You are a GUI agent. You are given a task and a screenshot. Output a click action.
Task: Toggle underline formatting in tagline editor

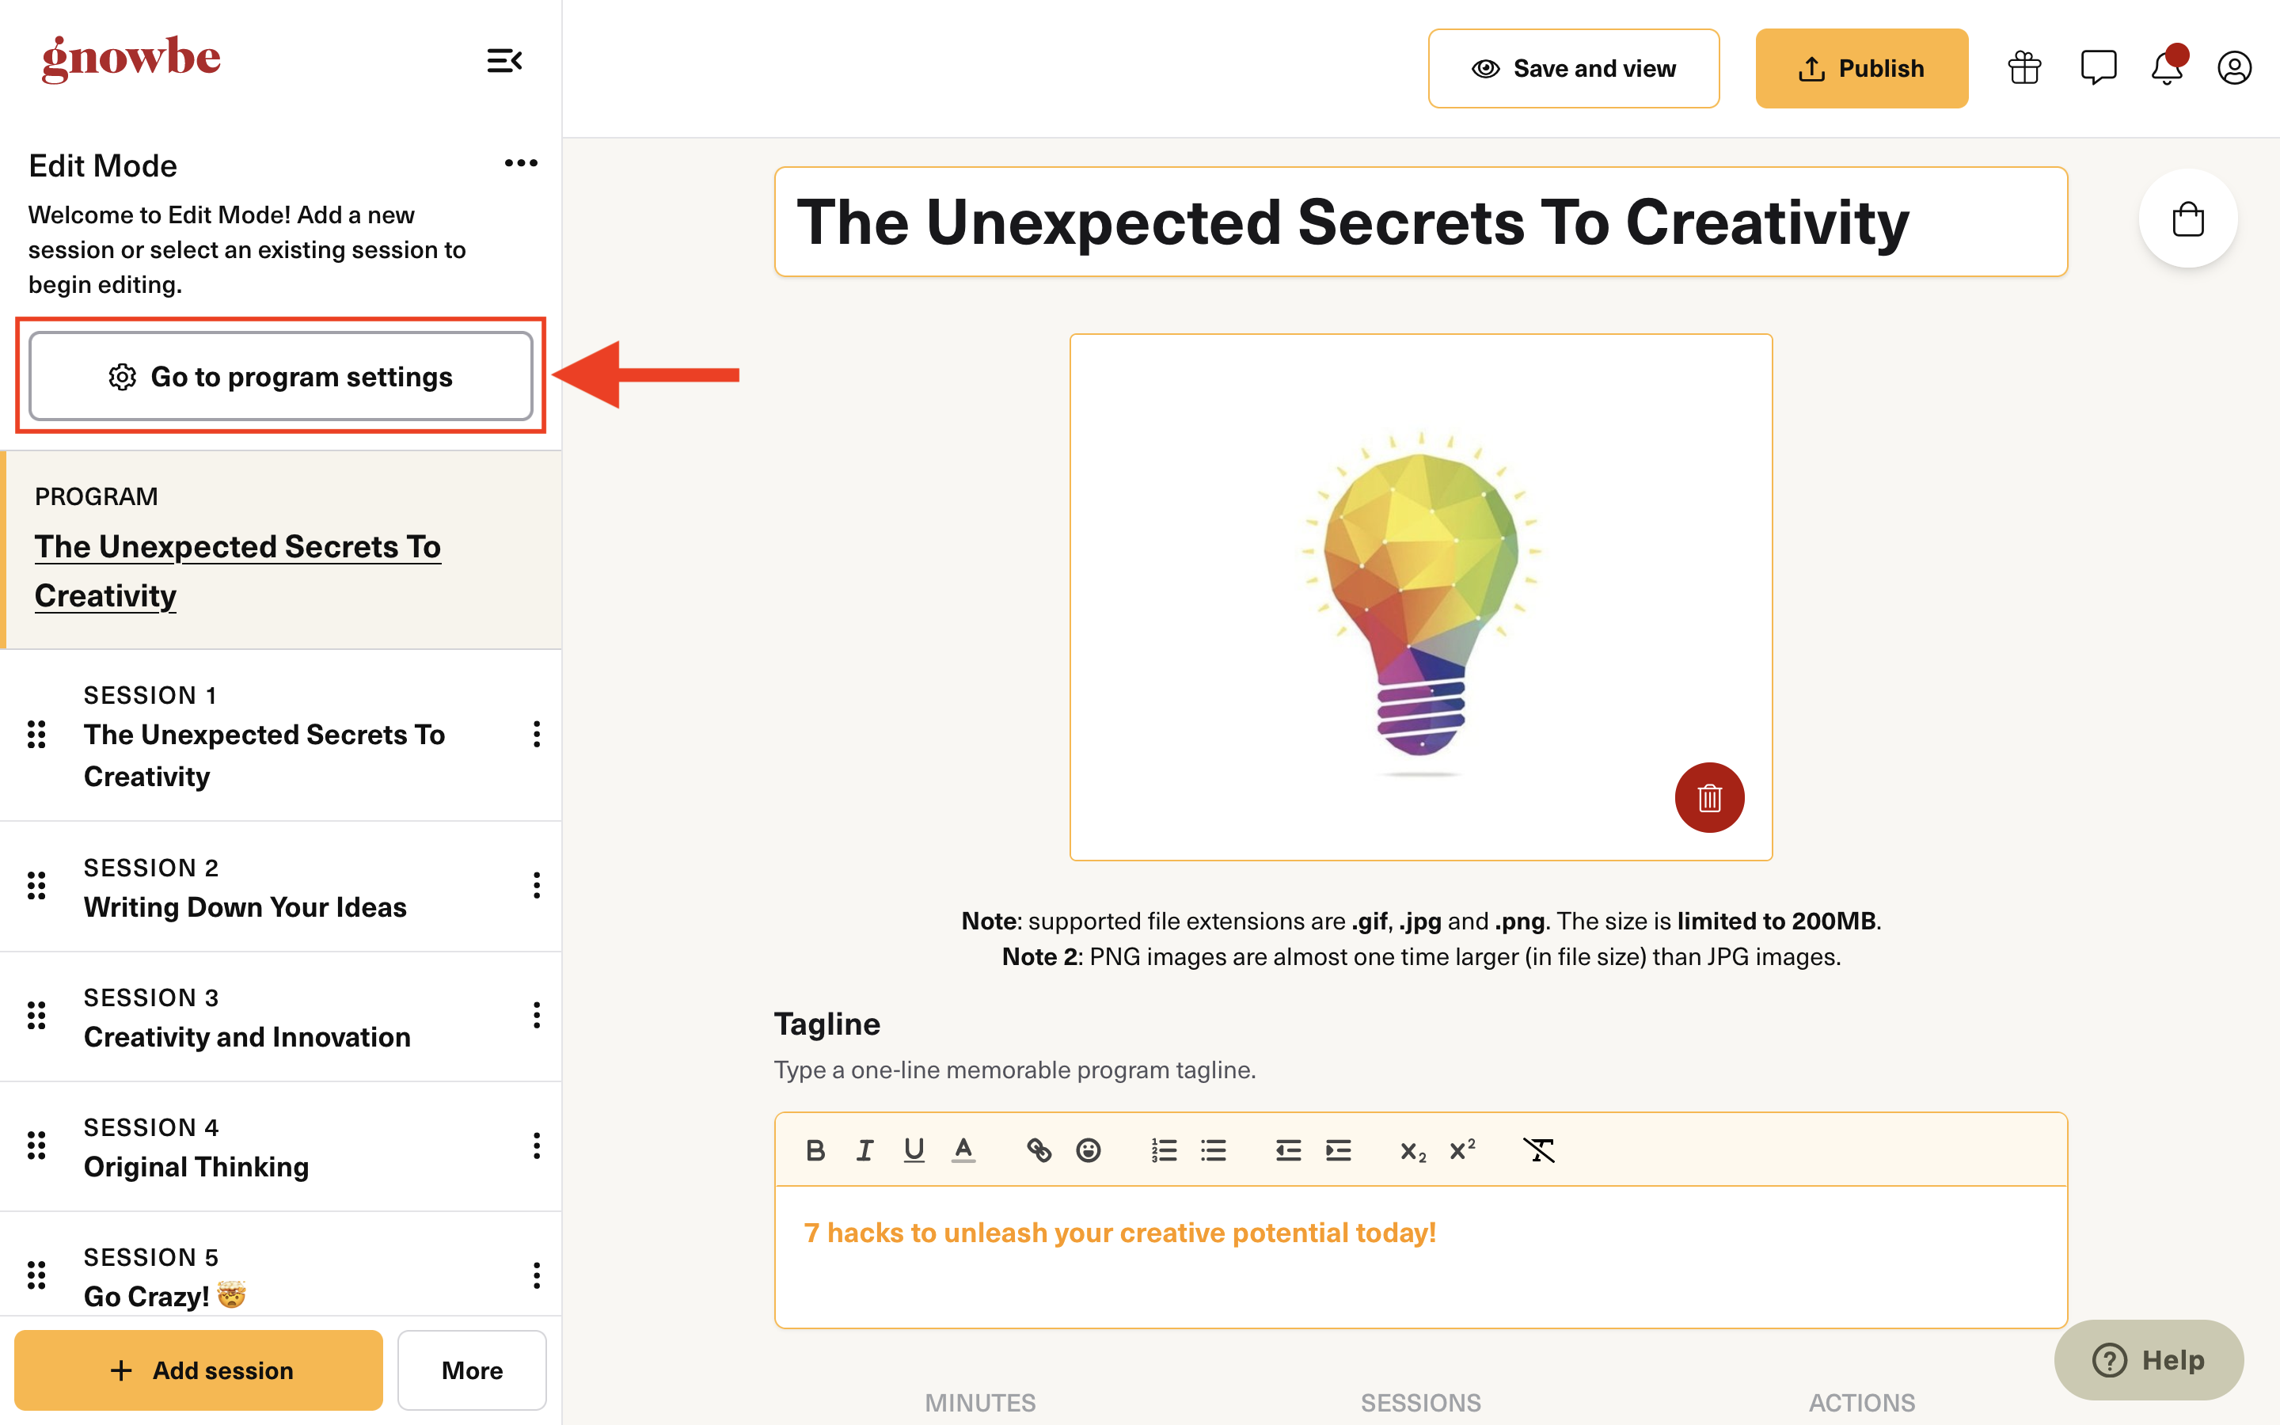tap(914, 1151)
